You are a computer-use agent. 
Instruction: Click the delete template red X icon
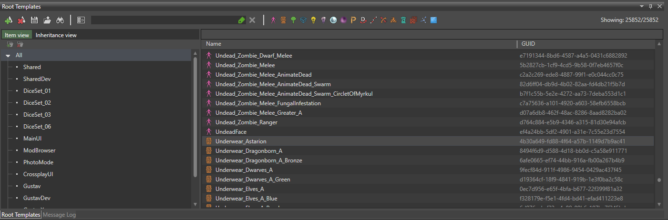(x=21, y=20)
